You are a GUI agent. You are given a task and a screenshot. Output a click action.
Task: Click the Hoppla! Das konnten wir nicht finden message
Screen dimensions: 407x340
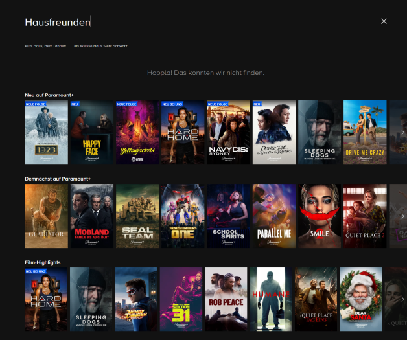coord(205,73)
